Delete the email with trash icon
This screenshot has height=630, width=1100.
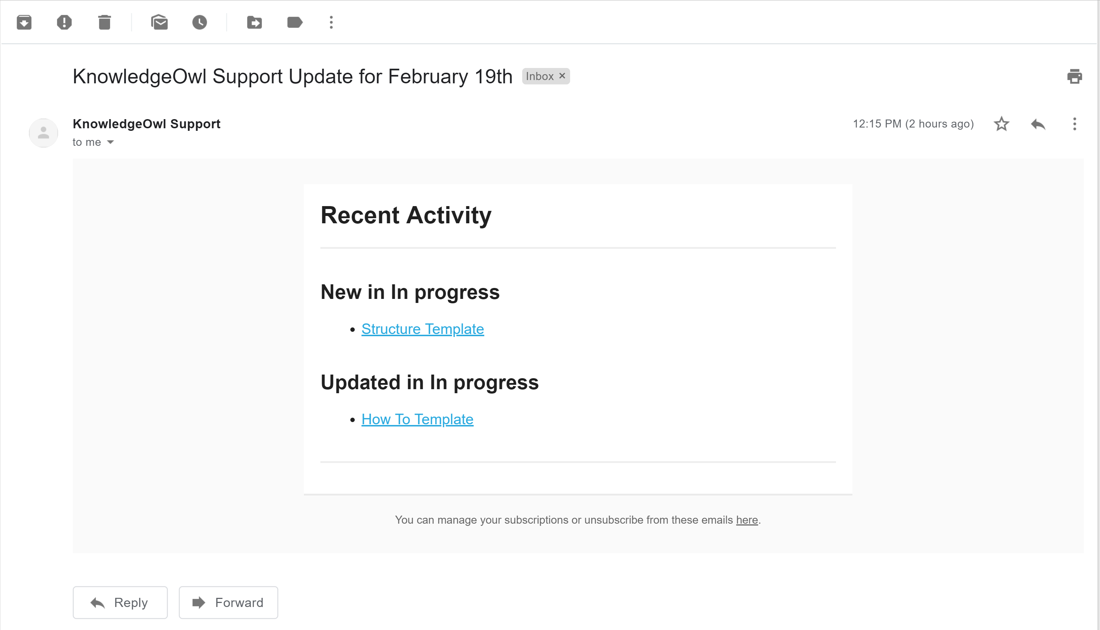[104, 22]
